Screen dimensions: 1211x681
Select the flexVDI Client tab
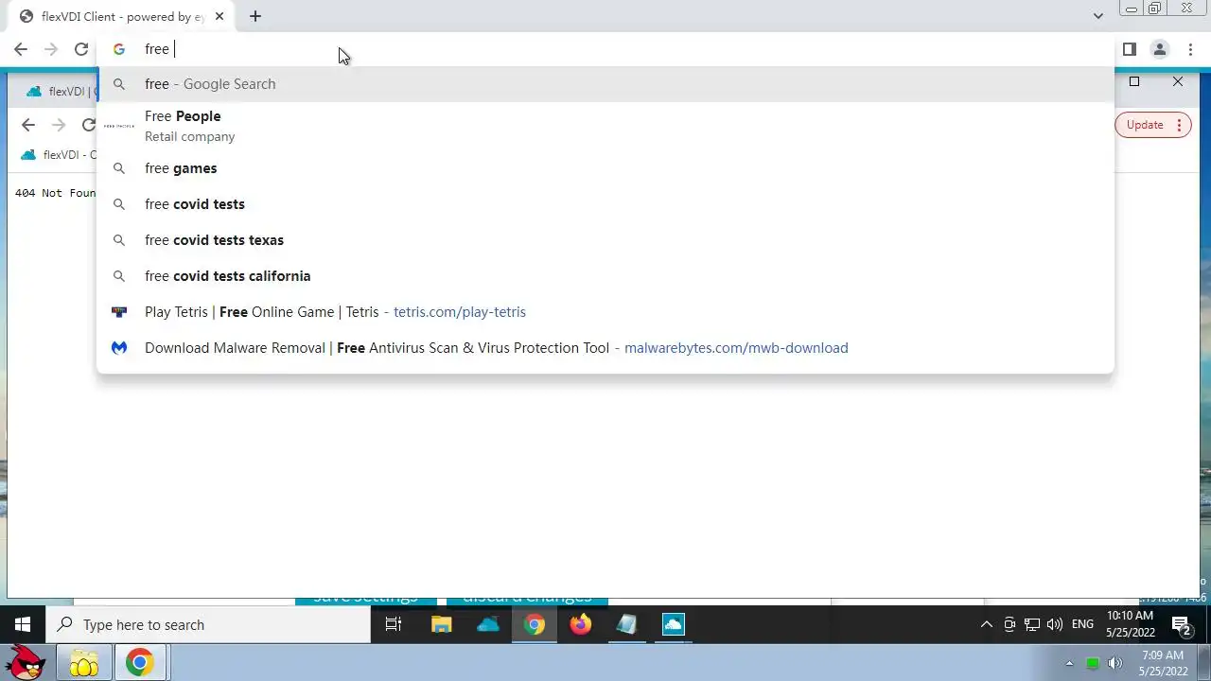[123, 16]
